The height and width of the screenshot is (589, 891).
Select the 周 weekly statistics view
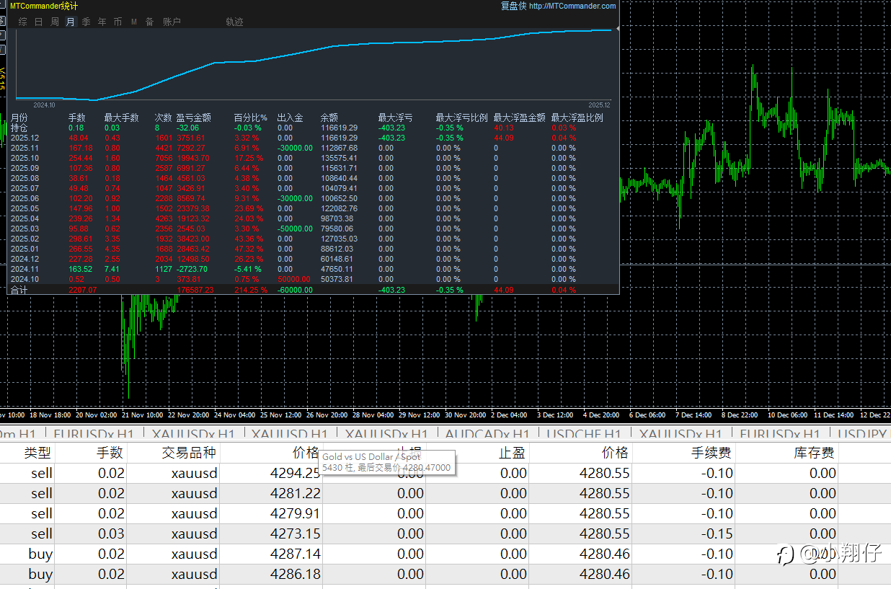point(55,22)
